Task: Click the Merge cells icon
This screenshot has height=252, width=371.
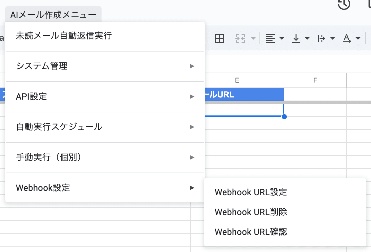Action: 240,39
